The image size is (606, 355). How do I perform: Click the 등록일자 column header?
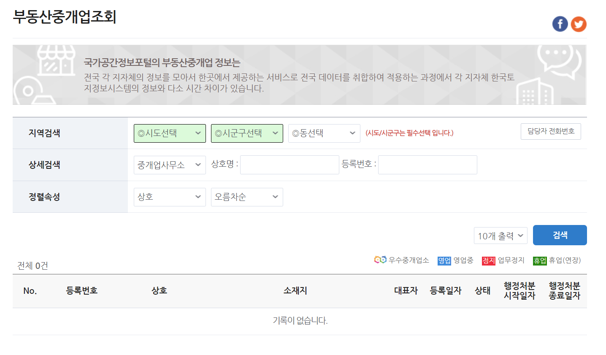[446, 290]
